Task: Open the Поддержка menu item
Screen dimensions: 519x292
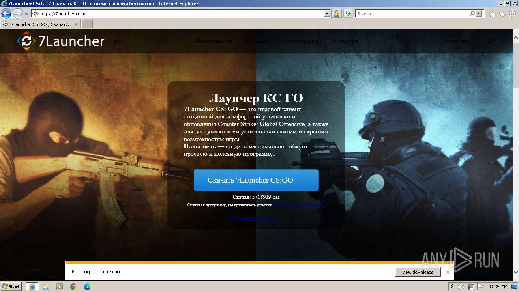Action: (x=302, y=41)
